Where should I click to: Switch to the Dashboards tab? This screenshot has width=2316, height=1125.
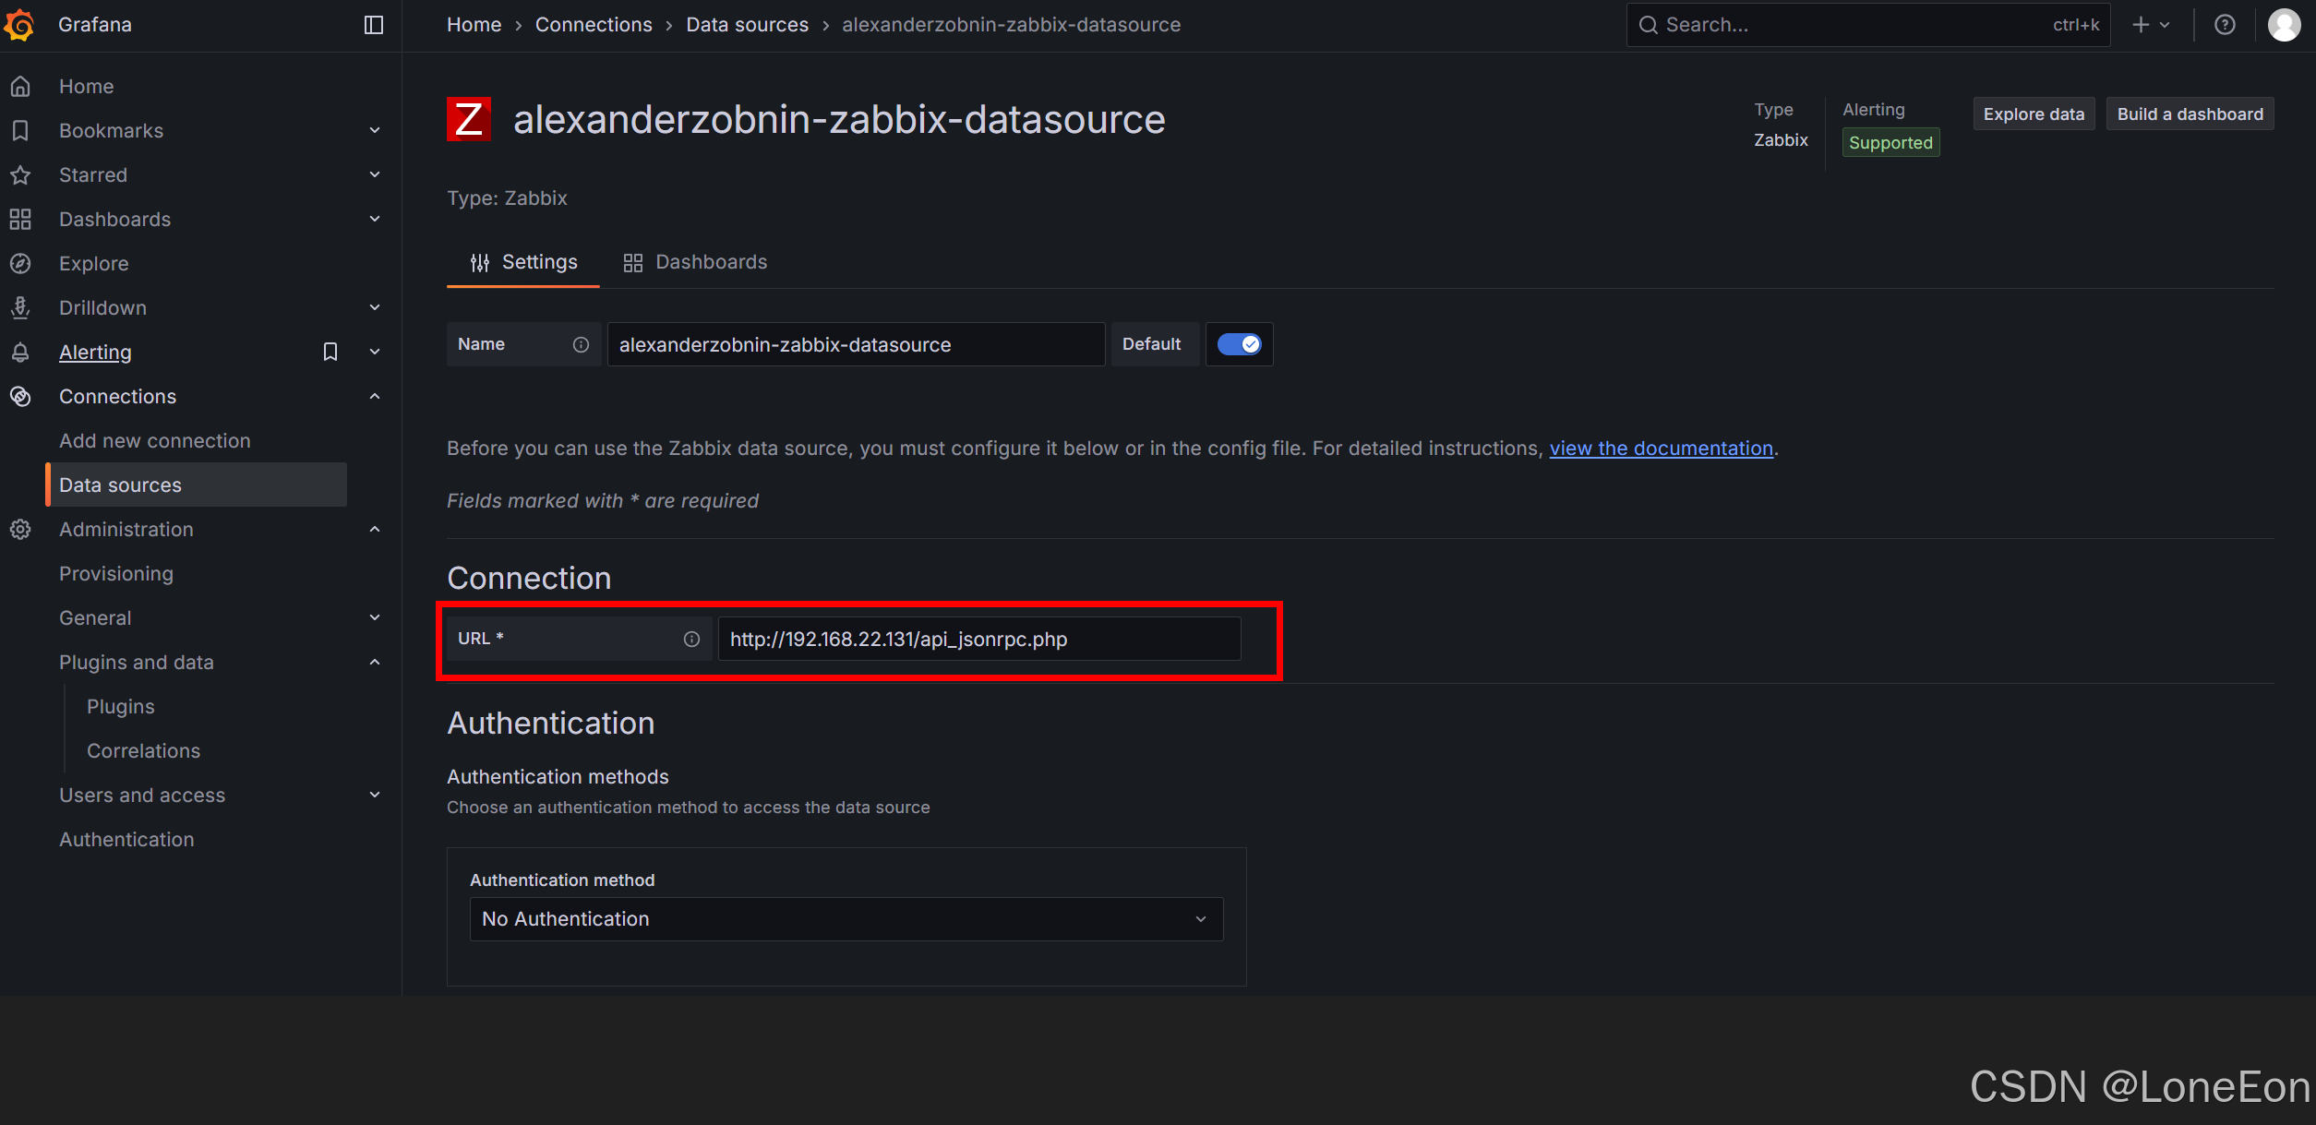point(695,263)
